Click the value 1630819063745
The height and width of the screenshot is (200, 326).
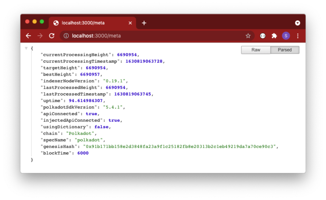(x=132, y=94)
